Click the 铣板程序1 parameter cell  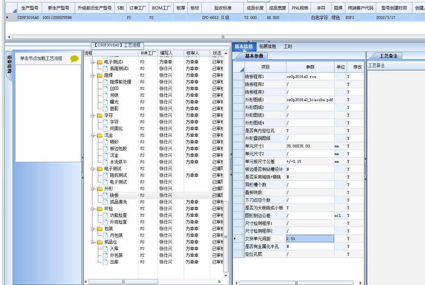tap(310, 77)
